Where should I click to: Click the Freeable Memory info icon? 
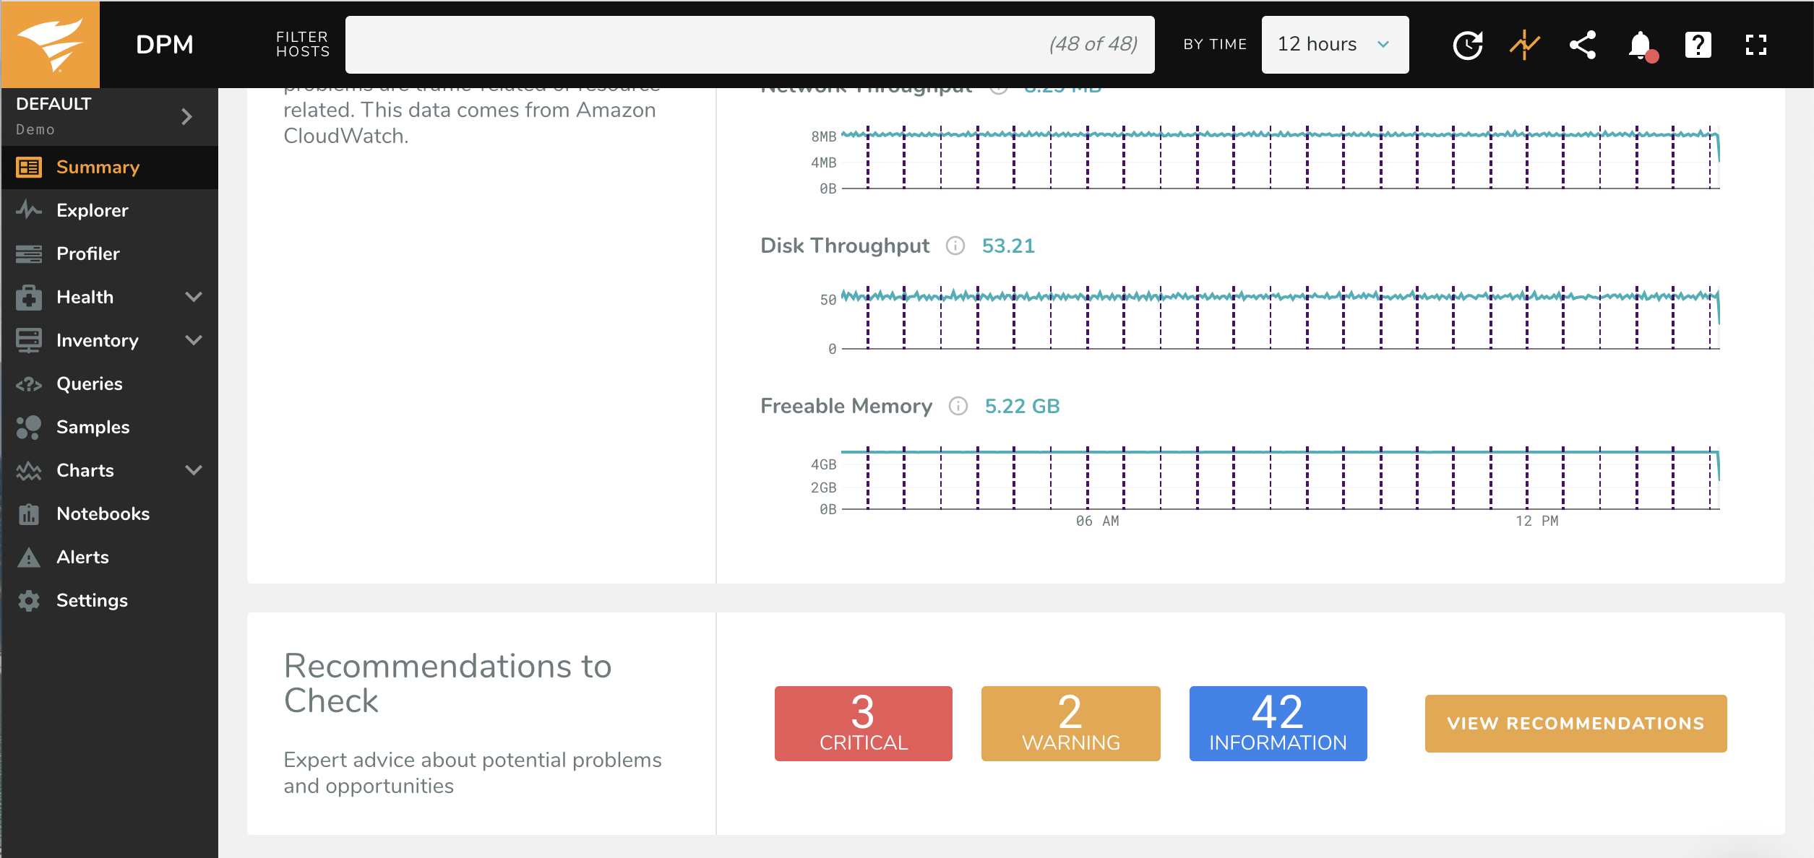point(958,407)
